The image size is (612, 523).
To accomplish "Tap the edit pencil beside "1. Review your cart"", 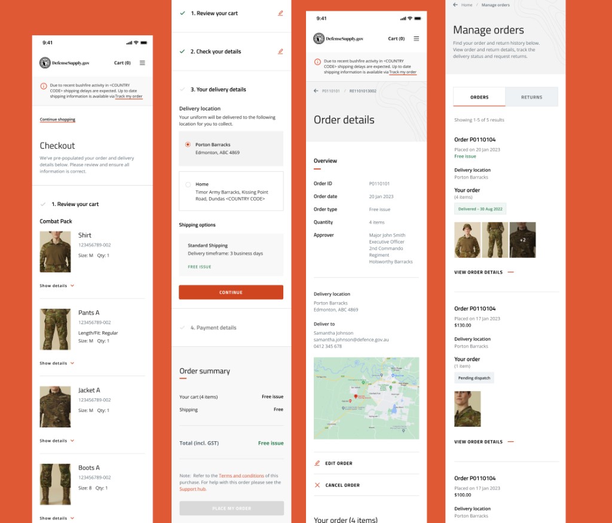I will [280, 13].
